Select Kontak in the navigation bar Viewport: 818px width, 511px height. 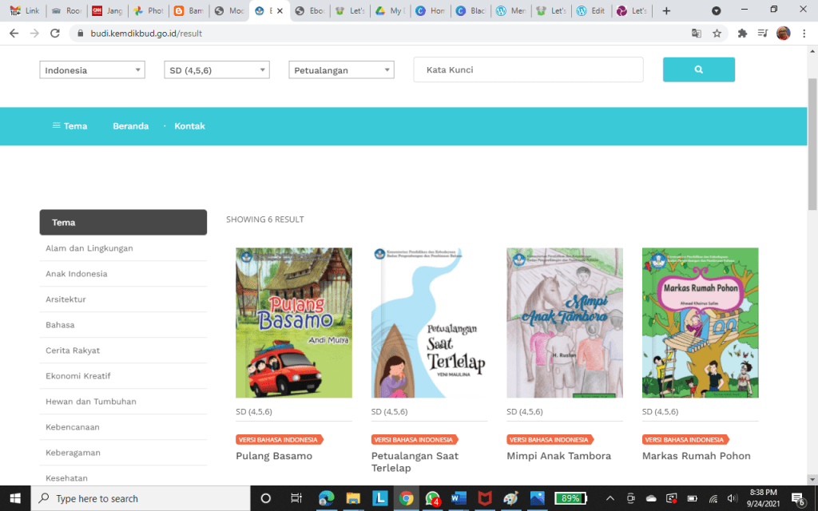click(189, 126)
